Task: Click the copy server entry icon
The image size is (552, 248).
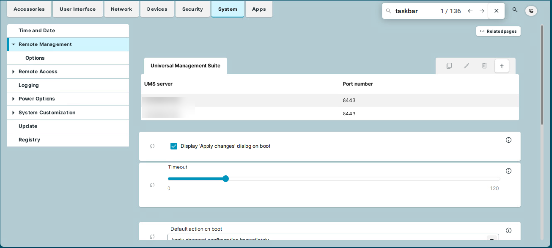Action: 449,66
